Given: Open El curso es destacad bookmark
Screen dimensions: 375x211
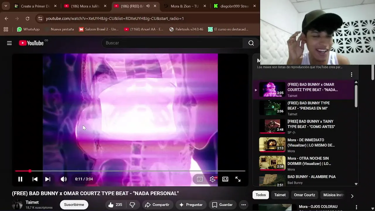Looking at the screenshot, I should click(x=228, y=29).
